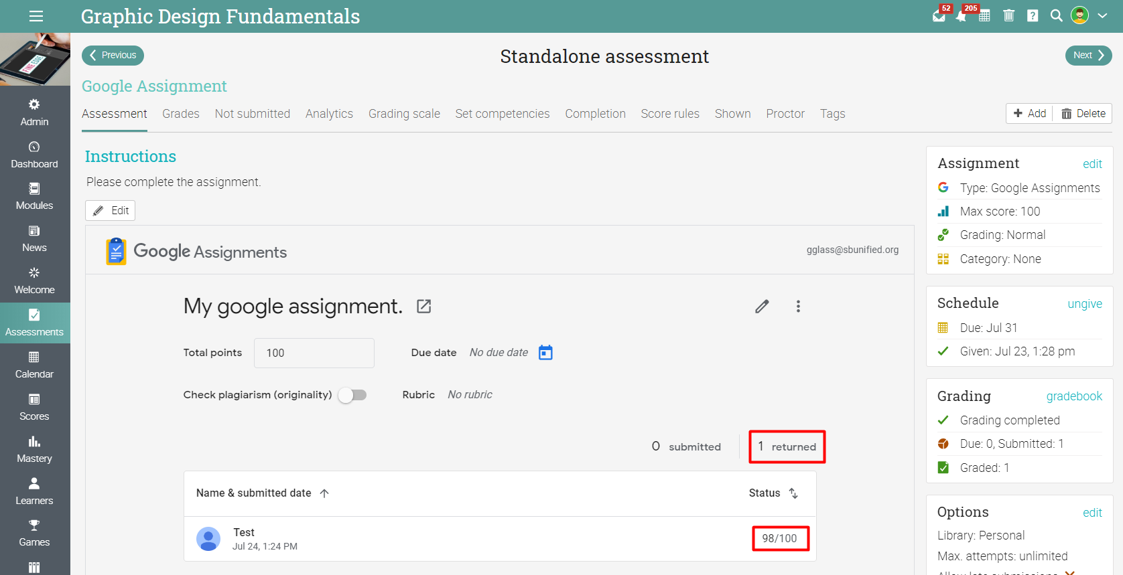Switch to the Grading scale tab

pos(404,114)
